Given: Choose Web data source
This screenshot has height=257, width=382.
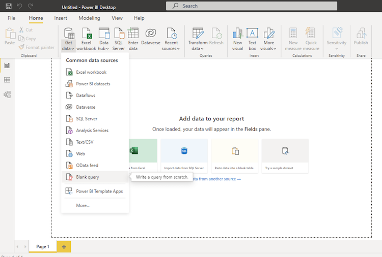Looking at the screenshot, I should click(95, 154).
